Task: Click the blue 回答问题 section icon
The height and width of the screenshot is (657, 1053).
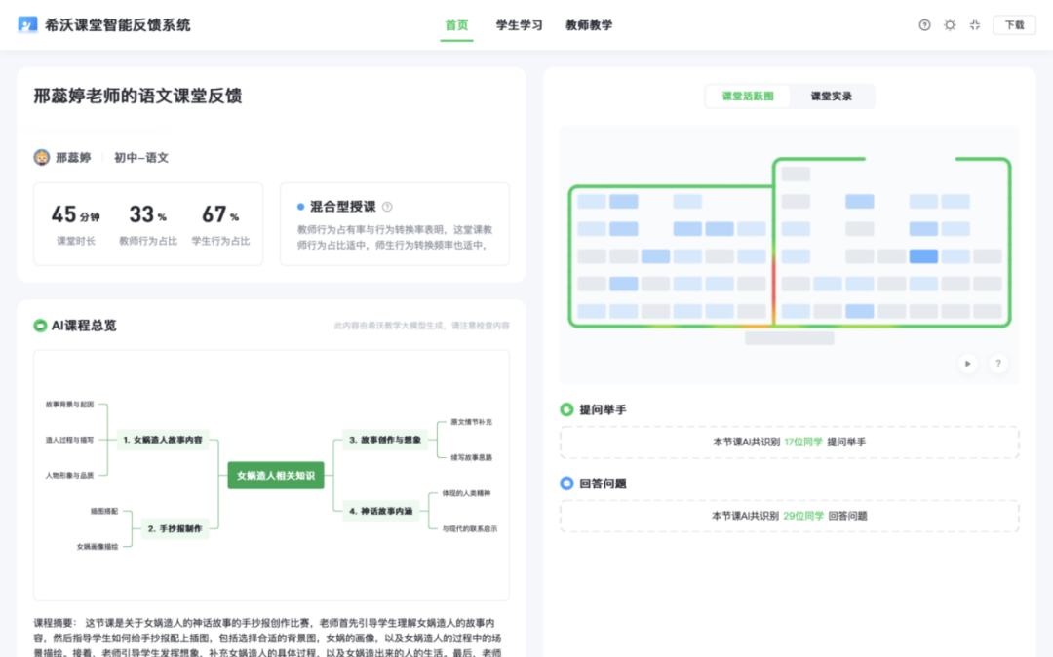Action: pos(566,483)
